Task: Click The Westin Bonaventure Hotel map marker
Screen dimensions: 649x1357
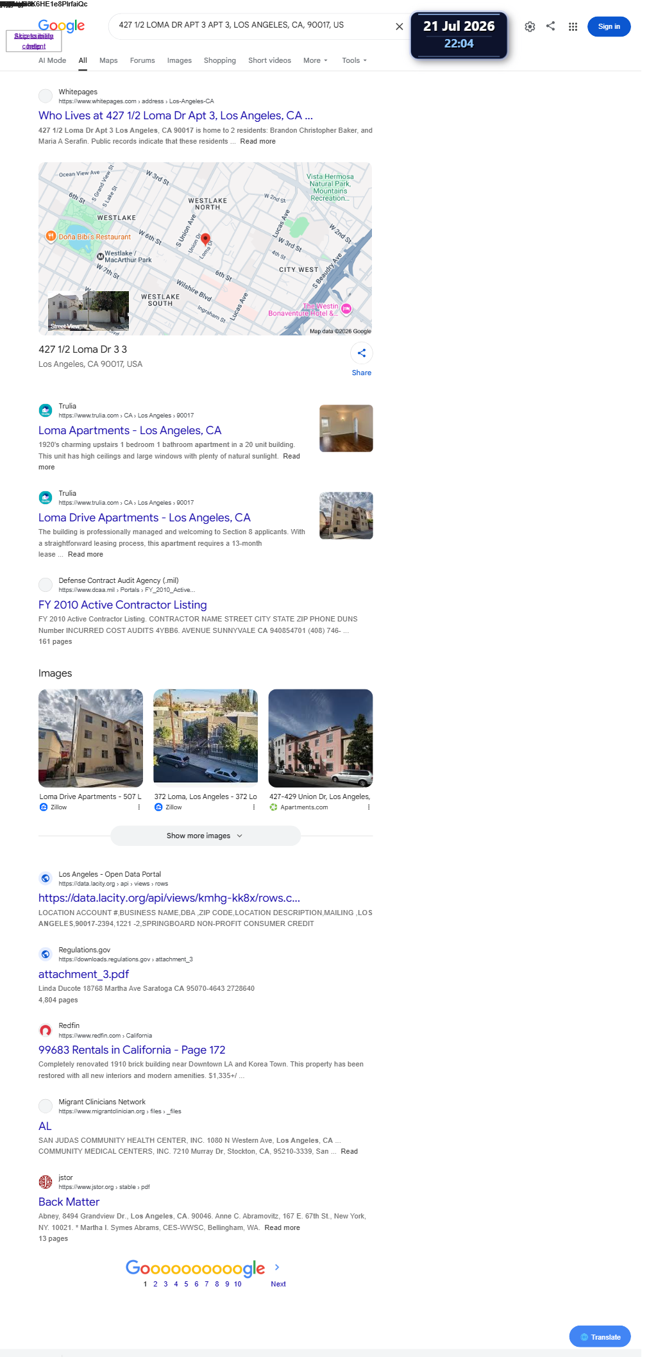Action: point(346,309)
